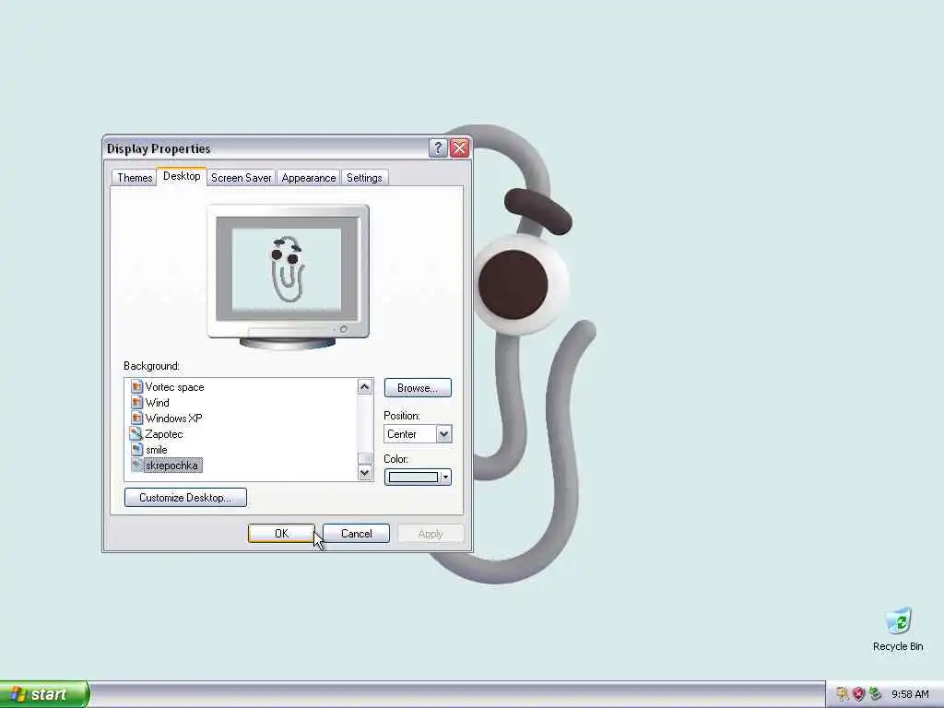
Task: Open the Color picker dropdown arrow
Action: pos(445,477)
